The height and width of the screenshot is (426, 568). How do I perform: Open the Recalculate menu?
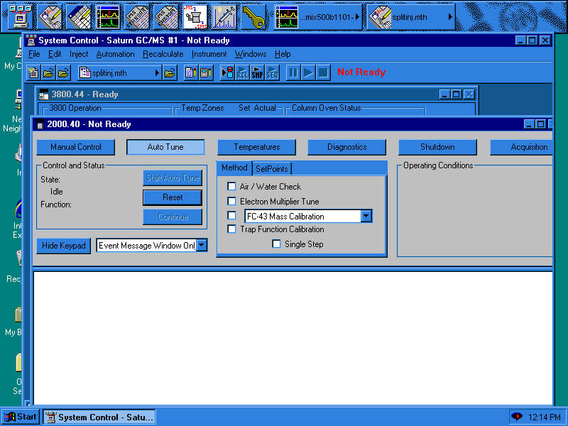coord(163,54)
